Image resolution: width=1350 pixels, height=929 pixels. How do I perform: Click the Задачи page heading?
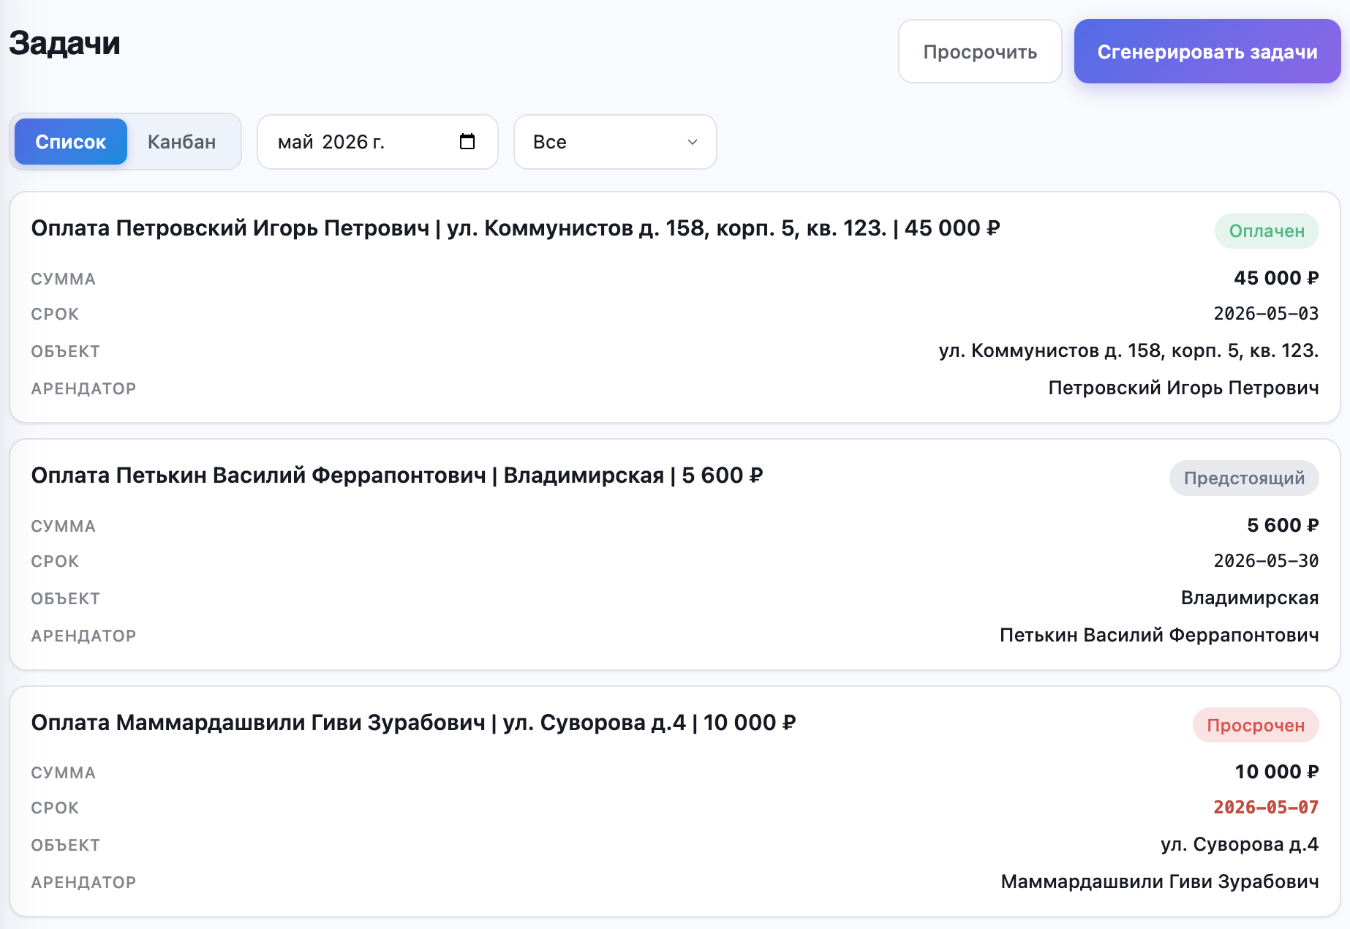[x=64, y=43]
